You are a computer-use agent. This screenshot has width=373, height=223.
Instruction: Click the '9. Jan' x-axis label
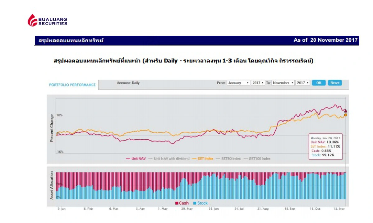click(62, 209)
